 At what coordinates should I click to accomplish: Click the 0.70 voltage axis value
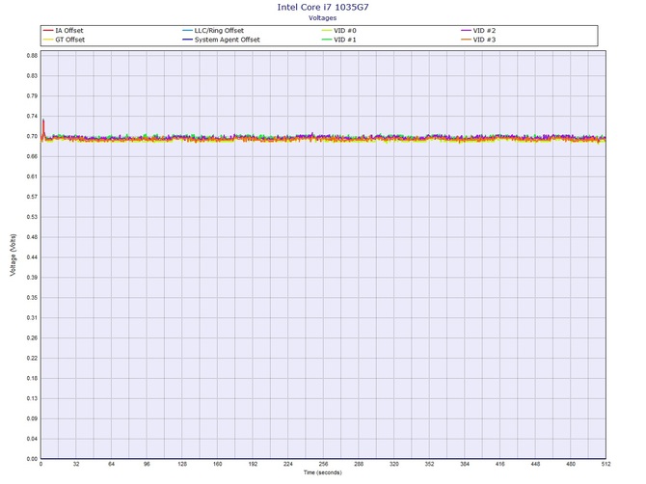[32, 136]
